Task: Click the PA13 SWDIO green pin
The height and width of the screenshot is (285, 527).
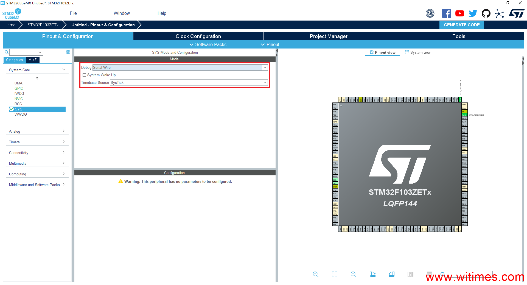Action: coord(464,115)
